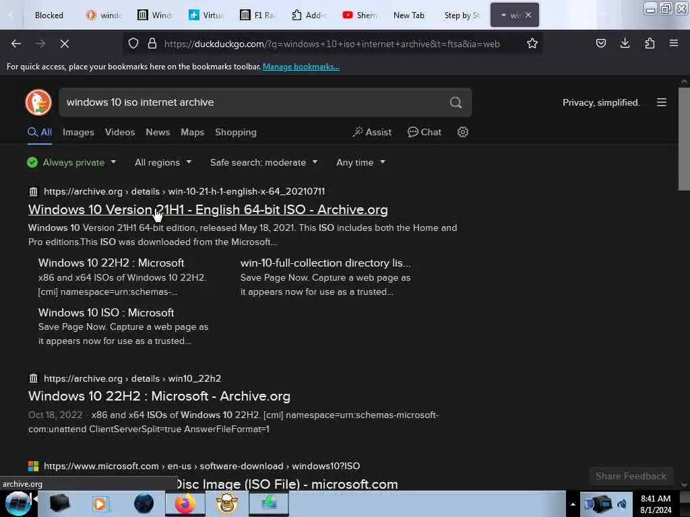Switch to the Step by St browser tab
The width and height of the screenshot is (690, 517).
coord(462,15)
